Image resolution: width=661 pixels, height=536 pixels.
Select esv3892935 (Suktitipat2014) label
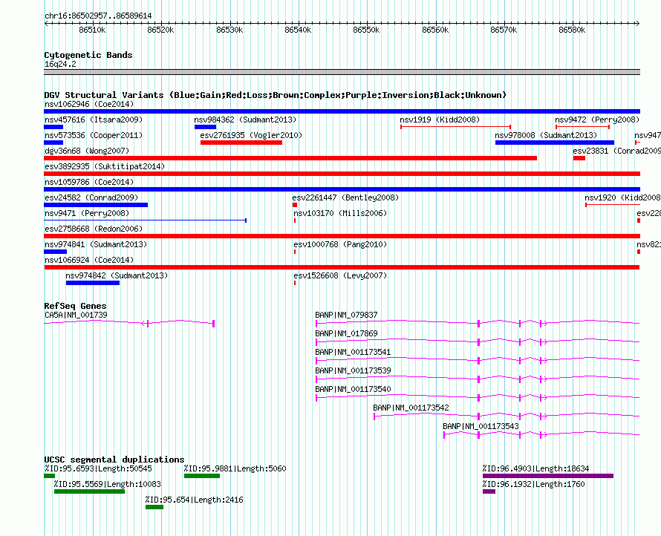105,166
